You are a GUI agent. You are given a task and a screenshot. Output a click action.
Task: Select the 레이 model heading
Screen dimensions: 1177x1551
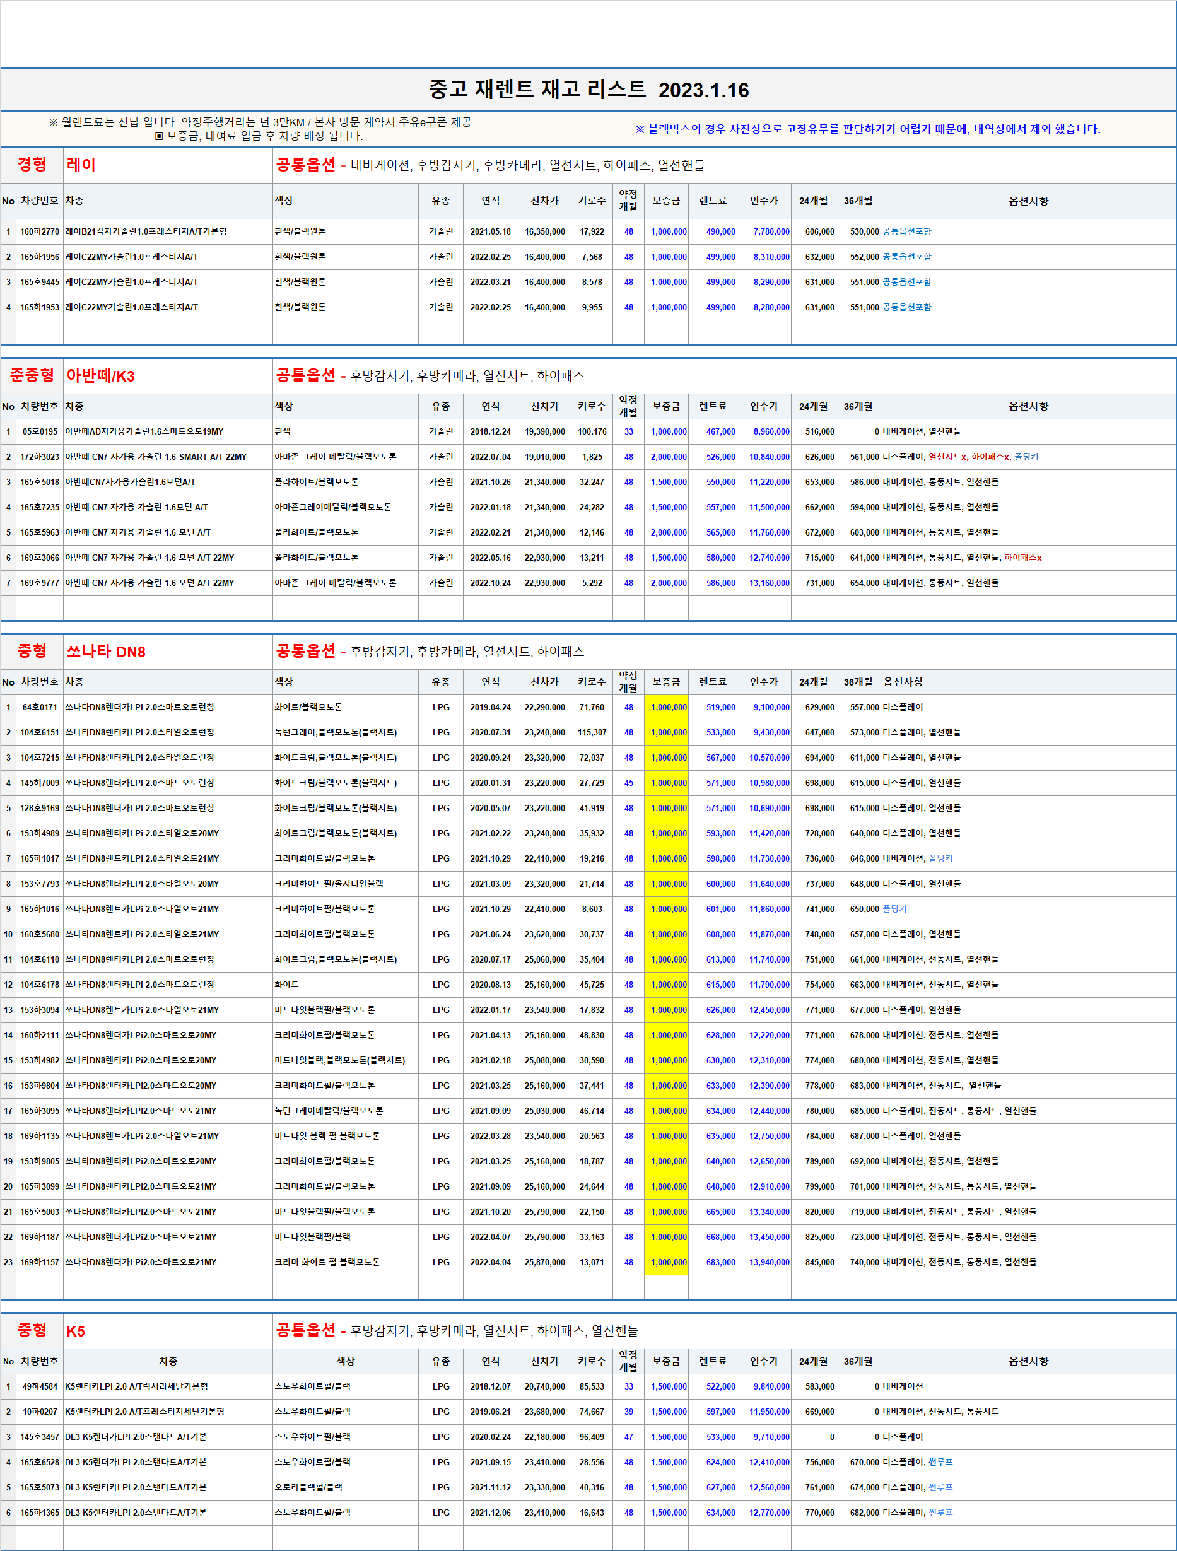coord(81,165)
